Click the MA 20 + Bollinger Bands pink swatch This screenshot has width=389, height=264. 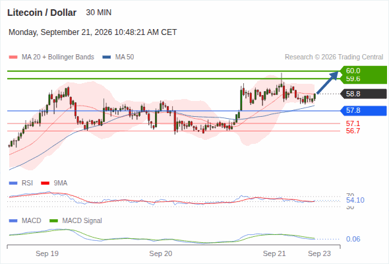click(13, 57)
